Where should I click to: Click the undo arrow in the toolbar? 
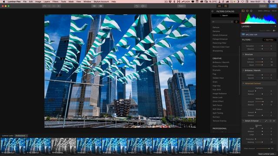137,6
